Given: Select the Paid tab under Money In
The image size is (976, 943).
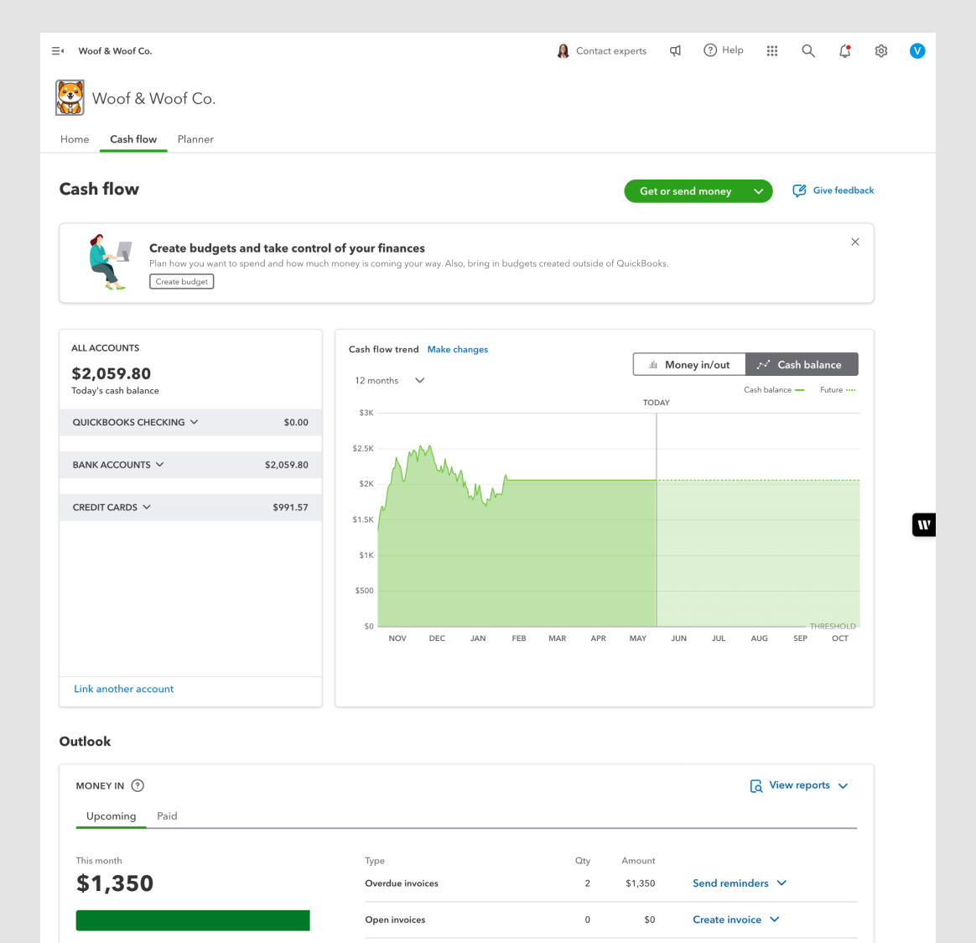Looking at the screenshot, I should pos(167,815).
